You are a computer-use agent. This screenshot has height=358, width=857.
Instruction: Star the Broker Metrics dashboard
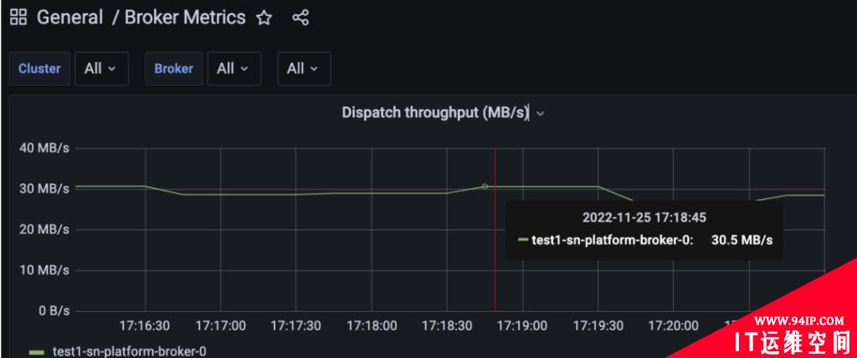point(264,18)
